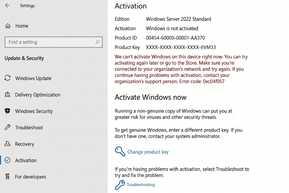The height and width of the screenshot is (193, 289).
Task: Click the red error message with code 0xc04f057
Action: pyautogui.click(x=181, y=69)
